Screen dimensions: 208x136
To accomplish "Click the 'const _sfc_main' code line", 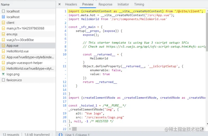I will [85, 27].
